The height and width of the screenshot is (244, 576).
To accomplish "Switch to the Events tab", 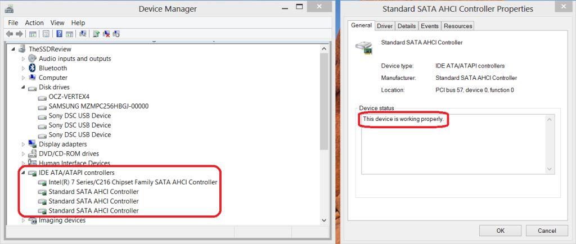I will point(429,26).
